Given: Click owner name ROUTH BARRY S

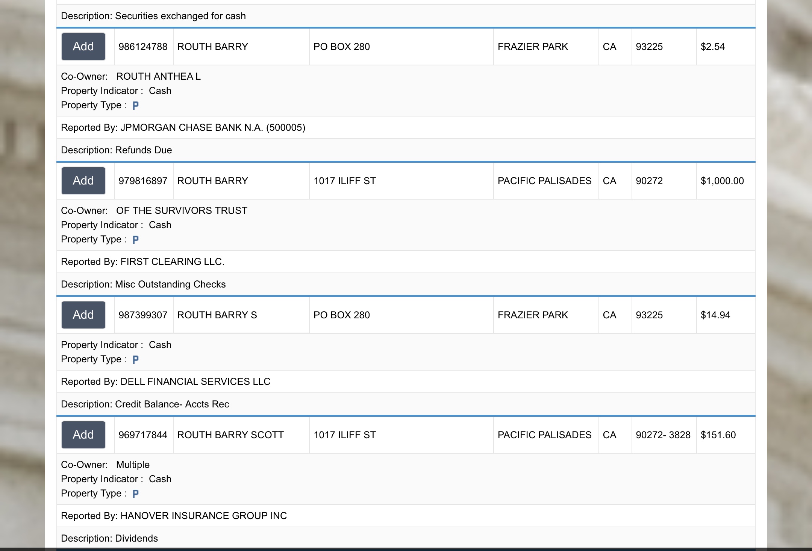Looking at the screenshot, I should 217,315.
